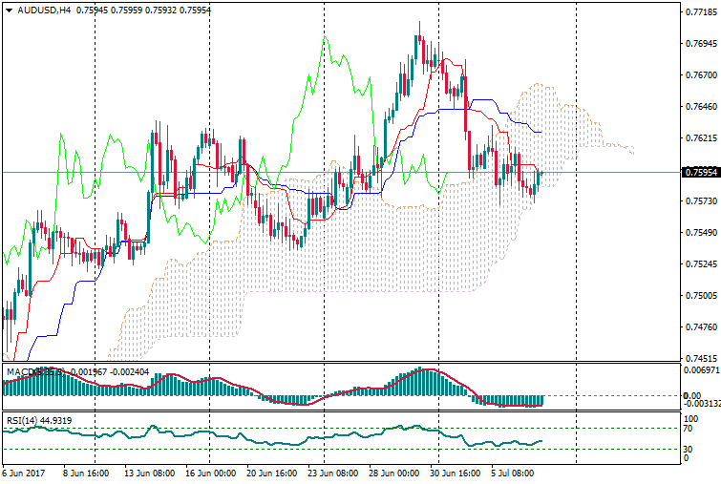Viewport: 721px width, 484px height.
Task: Click the 0.75000 price scale label
Action: click(x=700, y=296)
